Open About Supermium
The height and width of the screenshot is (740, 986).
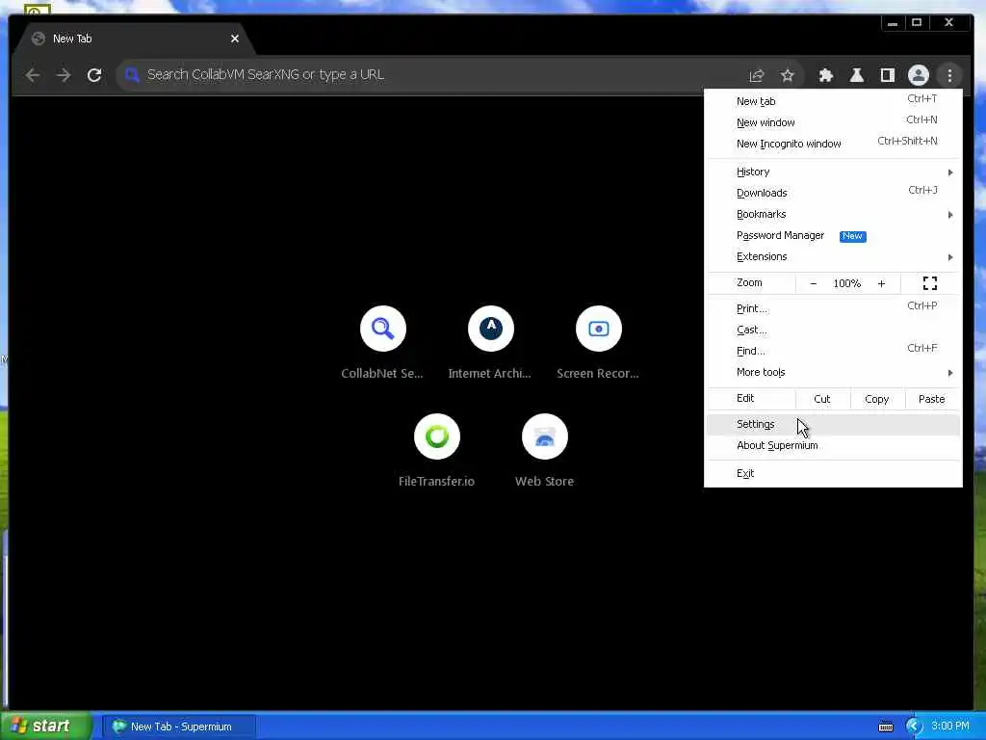point(833,445)
